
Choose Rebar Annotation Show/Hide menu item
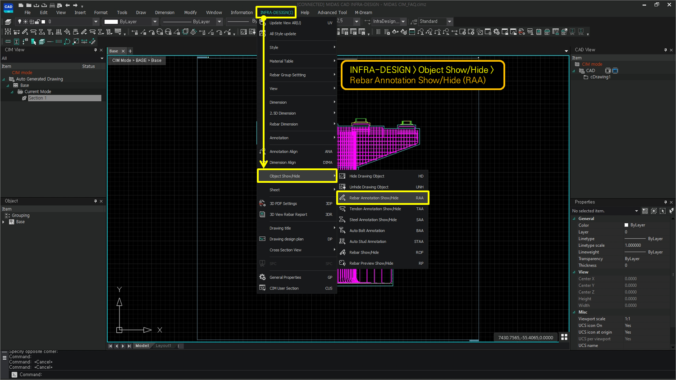pos(383,198)
